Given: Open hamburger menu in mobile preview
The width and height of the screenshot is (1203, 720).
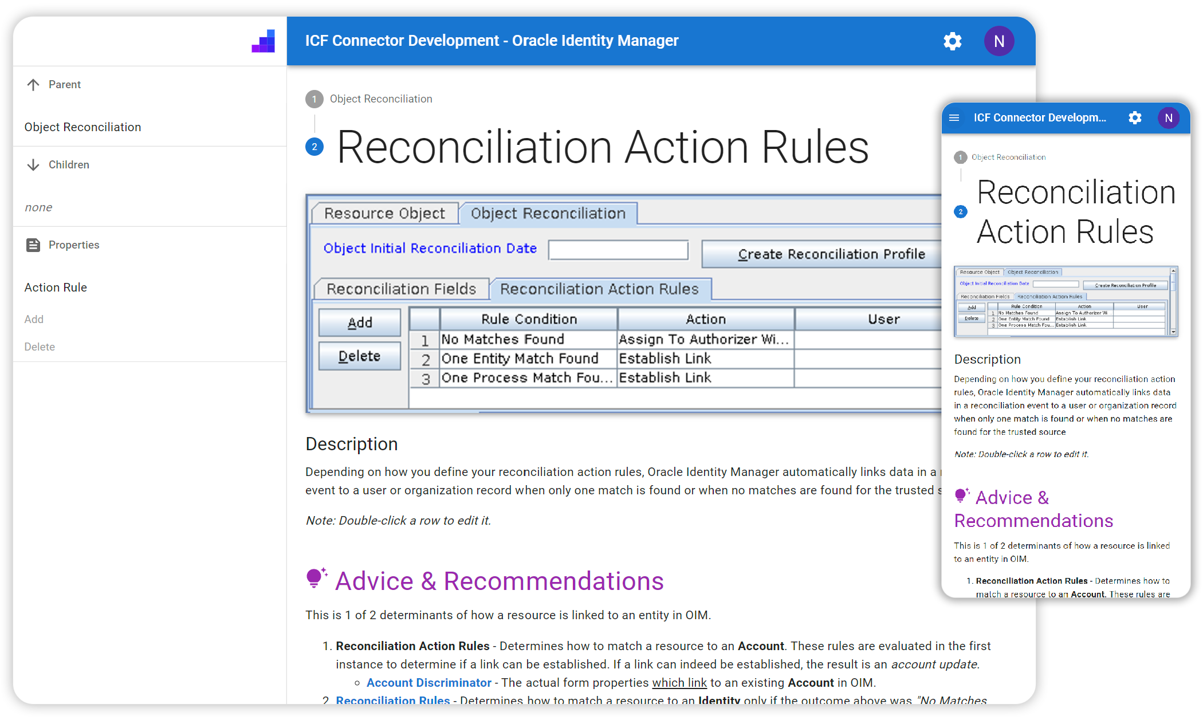Looking at the screenshot, I should click(954, 118).
